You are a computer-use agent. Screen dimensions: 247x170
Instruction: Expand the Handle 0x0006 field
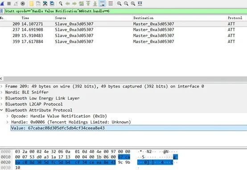[7, 122]
